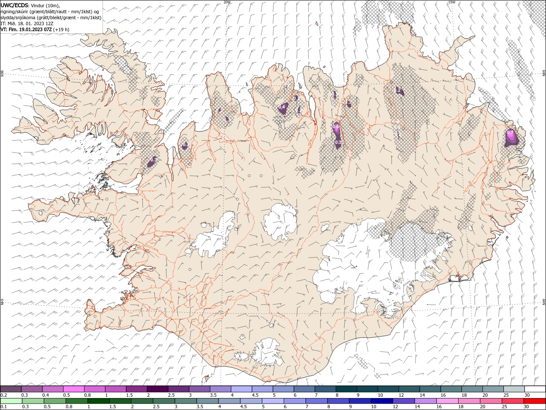Select the bright red 30 rain legend swatch
Viewport: 546px width, 410px height.
[x=534, y=401]
